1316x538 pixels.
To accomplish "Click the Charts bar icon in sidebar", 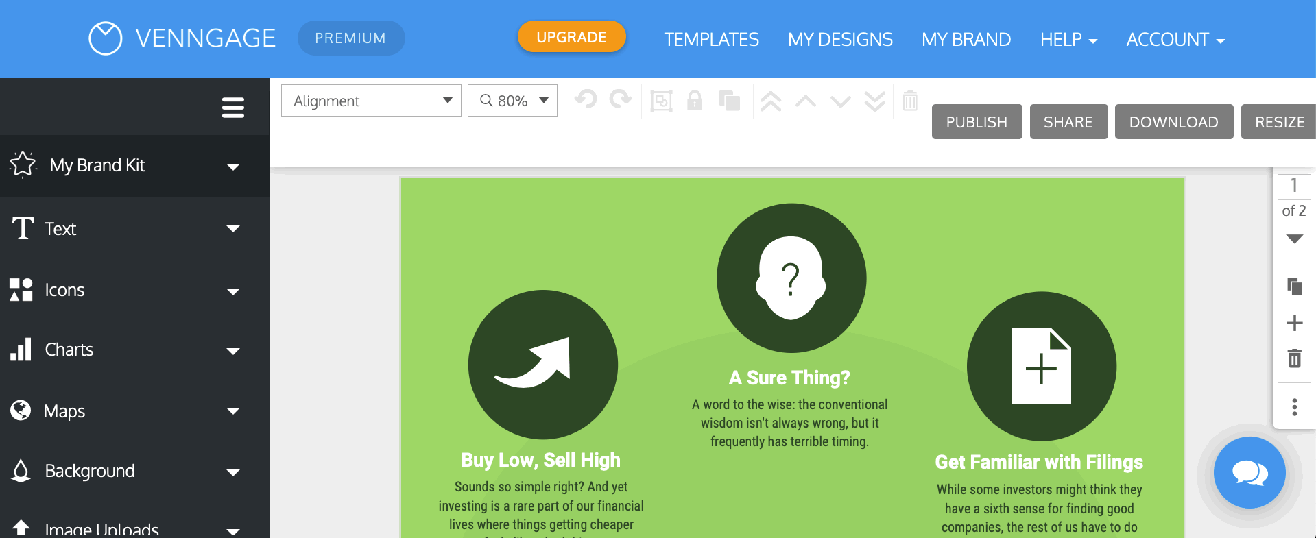I will coord(21,350).
